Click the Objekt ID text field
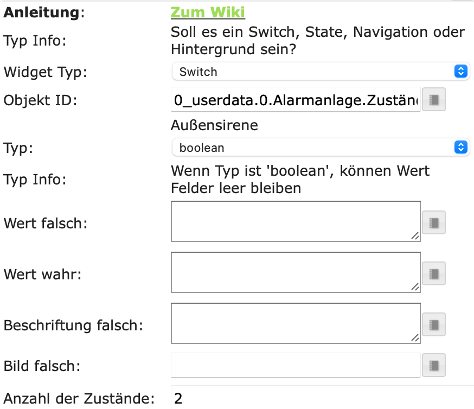 pyautogui.click(x=296, y=100)
